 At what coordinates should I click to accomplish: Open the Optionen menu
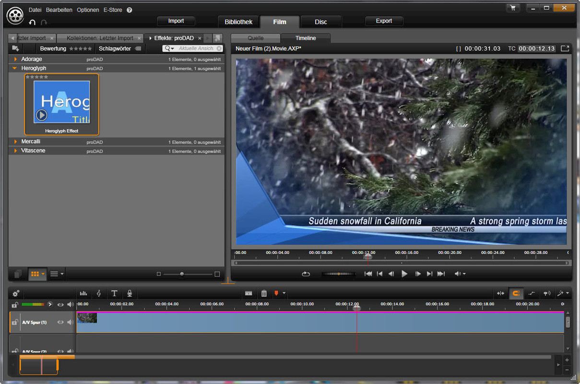[x=88, y=10]
